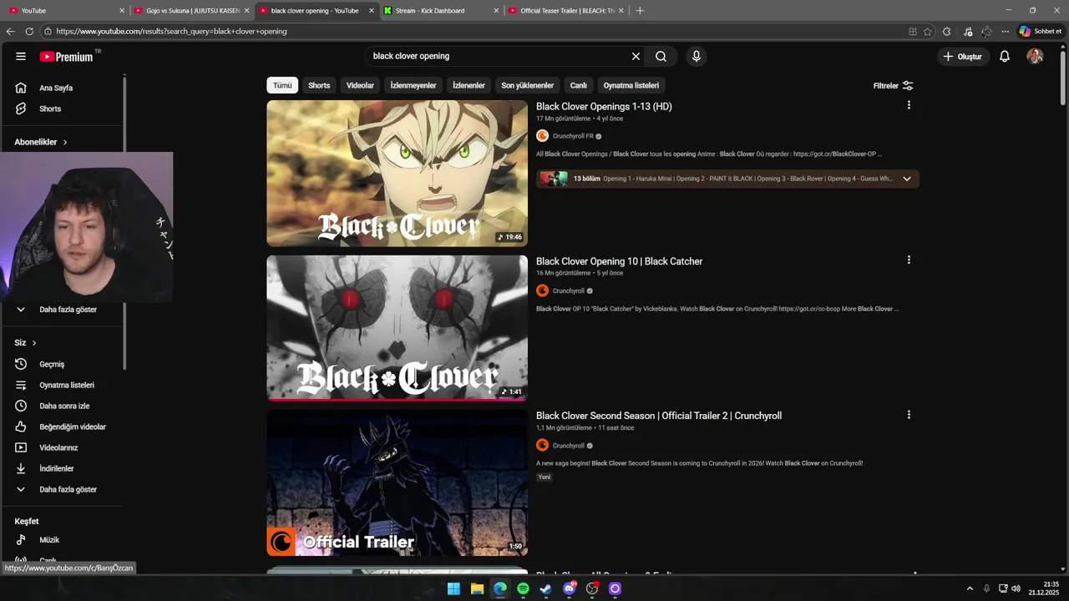Open Black Clover Opening 10 Black Catcher title

click(x=619, y=261)
